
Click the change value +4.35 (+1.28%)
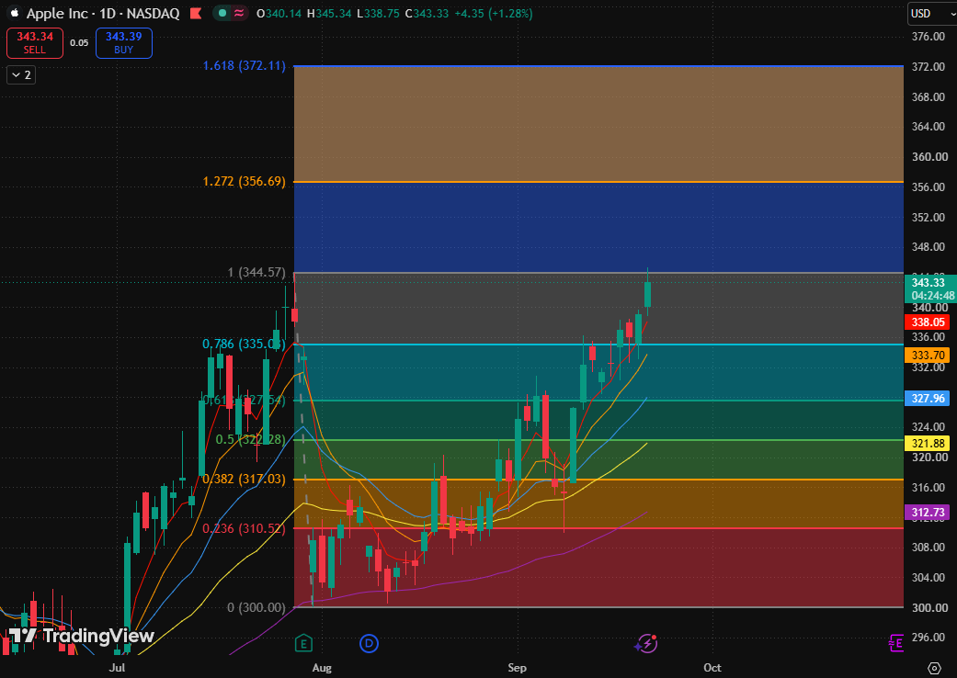(x=493, y=14)
